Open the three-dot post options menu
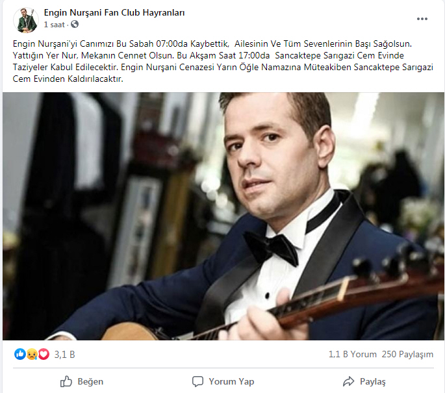The height and width of the screenshot is (393, 445). coord(422,19)
